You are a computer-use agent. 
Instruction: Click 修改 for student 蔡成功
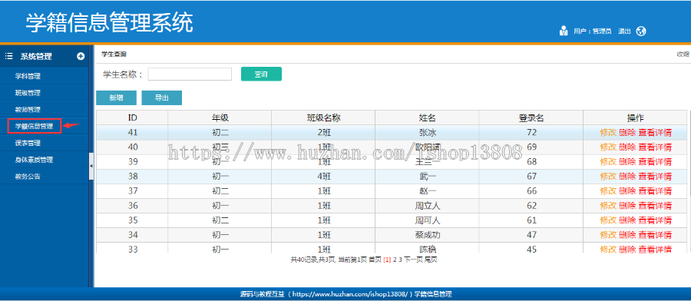point(608,234)
